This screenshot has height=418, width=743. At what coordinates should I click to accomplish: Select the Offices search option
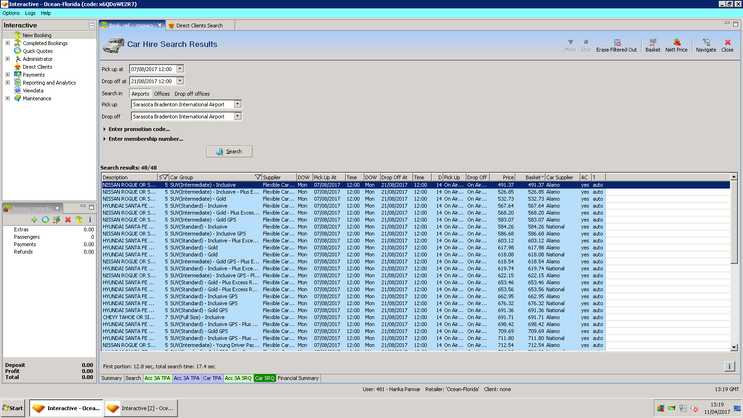point(162,94)
